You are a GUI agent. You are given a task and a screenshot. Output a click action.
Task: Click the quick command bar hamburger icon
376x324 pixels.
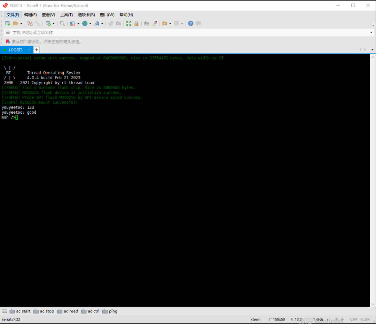click(x=5, y=311)
